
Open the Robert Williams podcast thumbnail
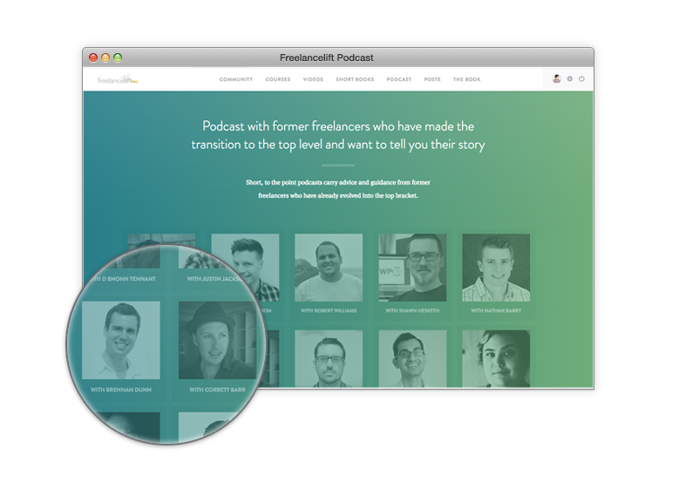click(x=329, y=267)
